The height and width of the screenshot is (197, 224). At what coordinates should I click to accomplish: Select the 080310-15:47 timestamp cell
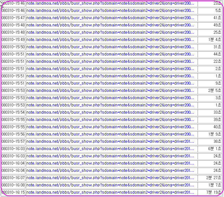click(13, 18)
